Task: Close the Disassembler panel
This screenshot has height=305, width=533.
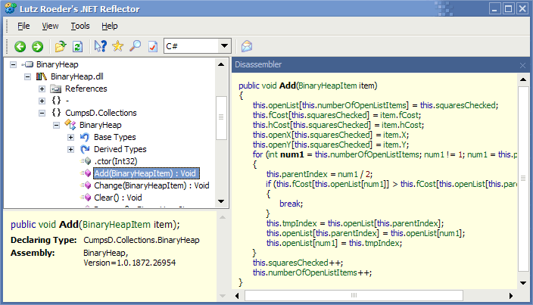Action: point(523,65)
